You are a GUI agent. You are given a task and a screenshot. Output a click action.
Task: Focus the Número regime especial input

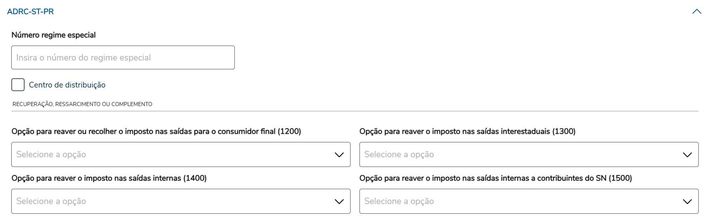pos(123,58)
